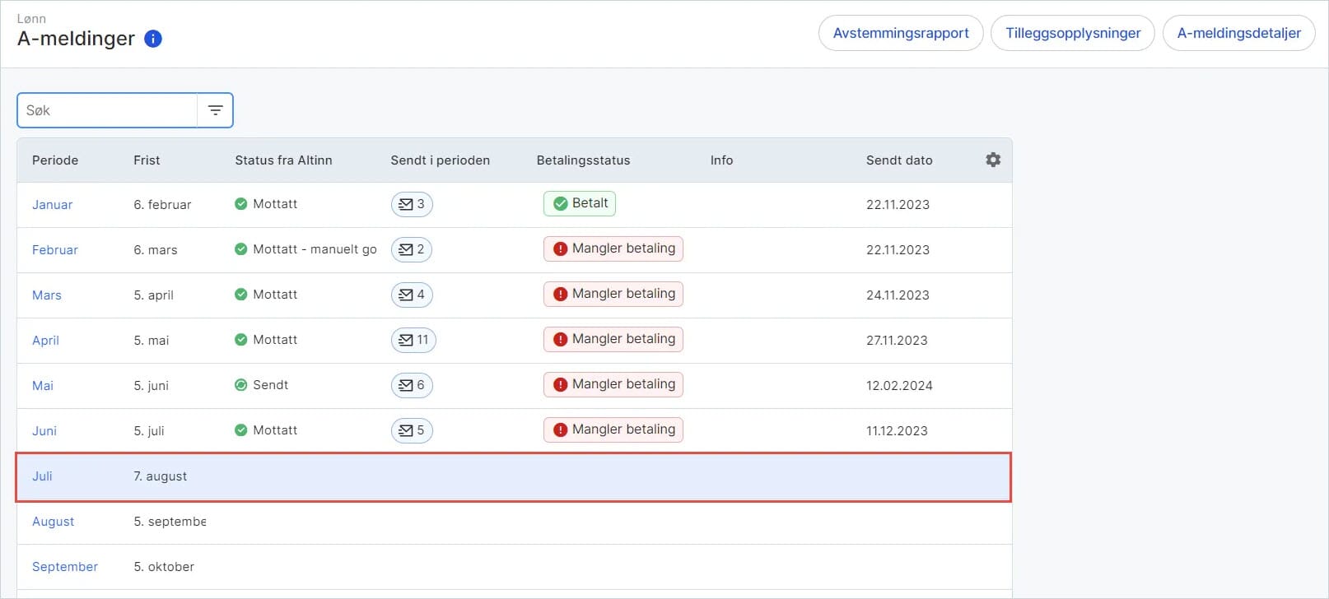1329x599 pixels.
Task: Click sent date 12.02.2024 in Mai row
Action: (x=899, y=386)
